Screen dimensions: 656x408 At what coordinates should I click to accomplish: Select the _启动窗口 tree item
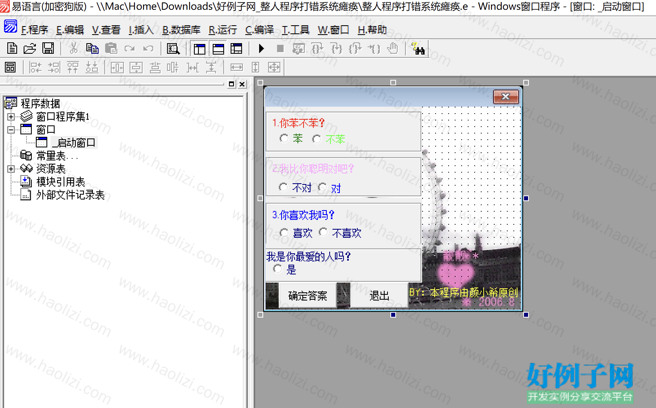pyautogui.click(x=74, y=143)
